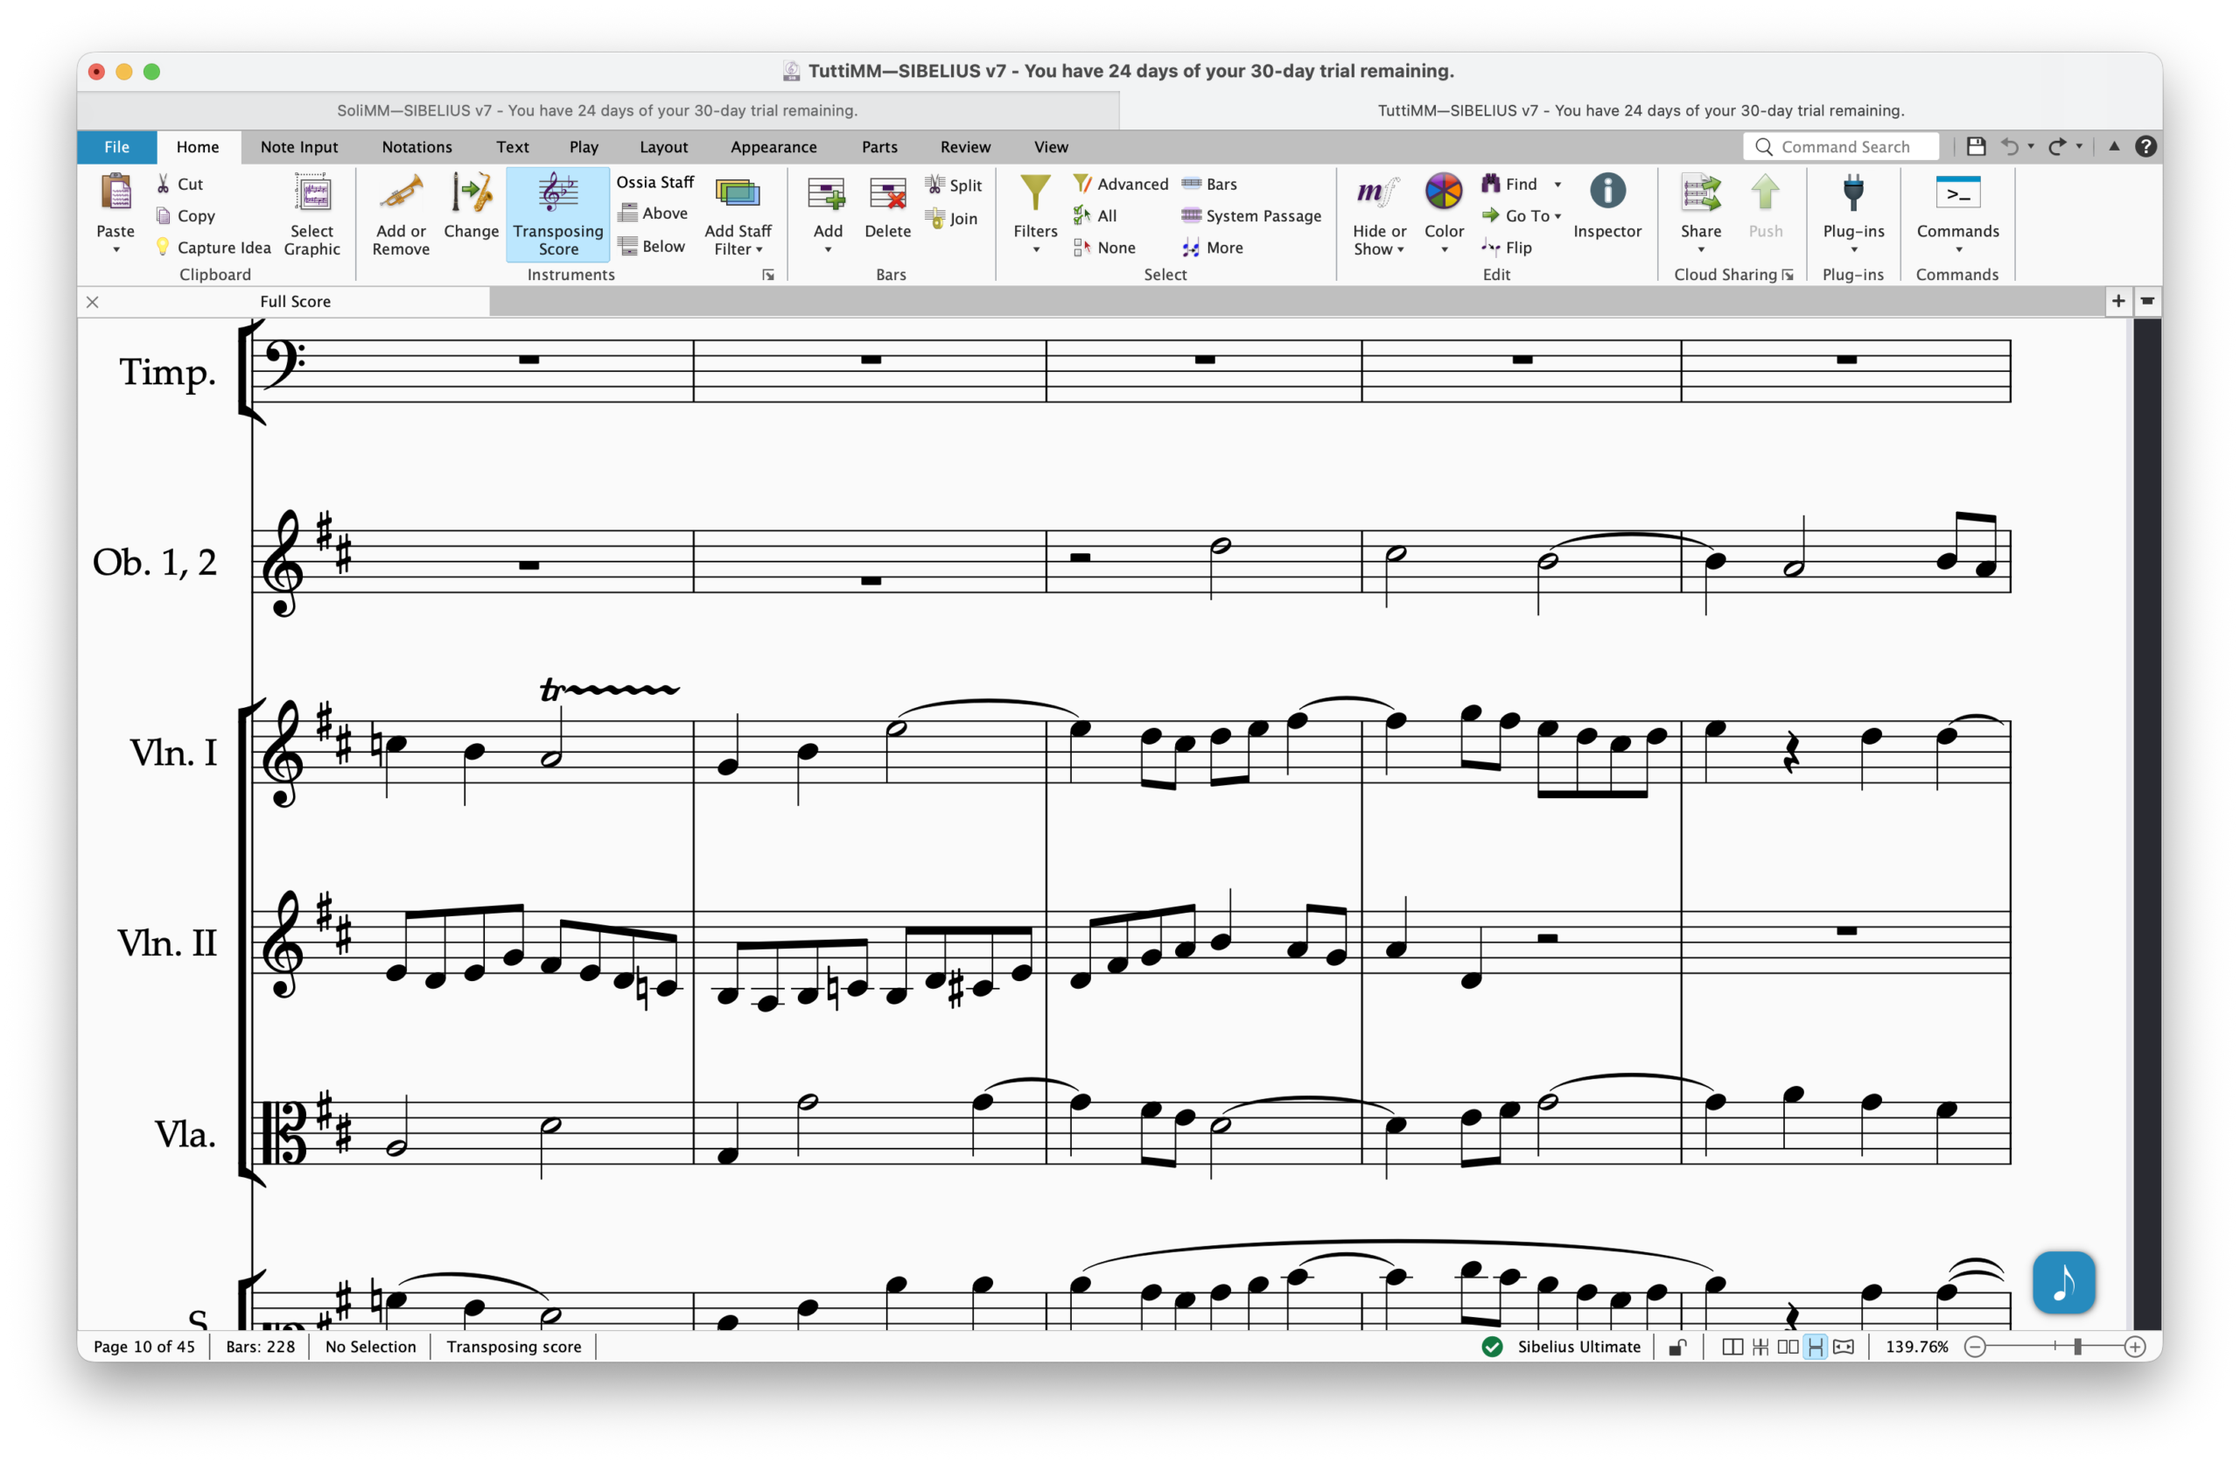Expand the Go To dropdown arrow
This screenshot has width=2240, height=1464.
click(1557, 216)
